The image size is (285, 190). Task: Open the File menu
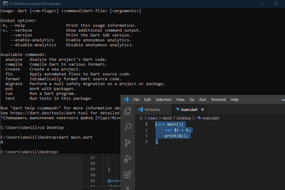click(136, 100)
